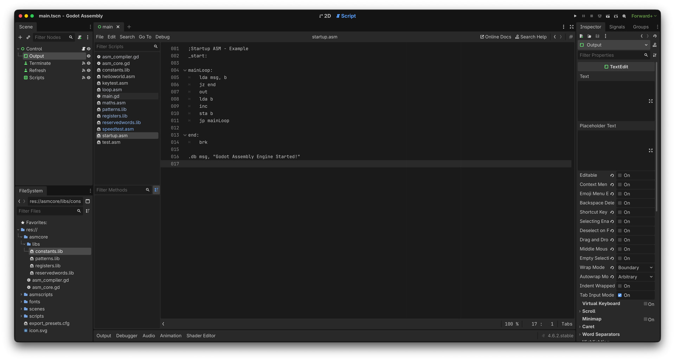Click the add child node plus icon
Viewport: 675px width, 361px height.
point(20,37)
